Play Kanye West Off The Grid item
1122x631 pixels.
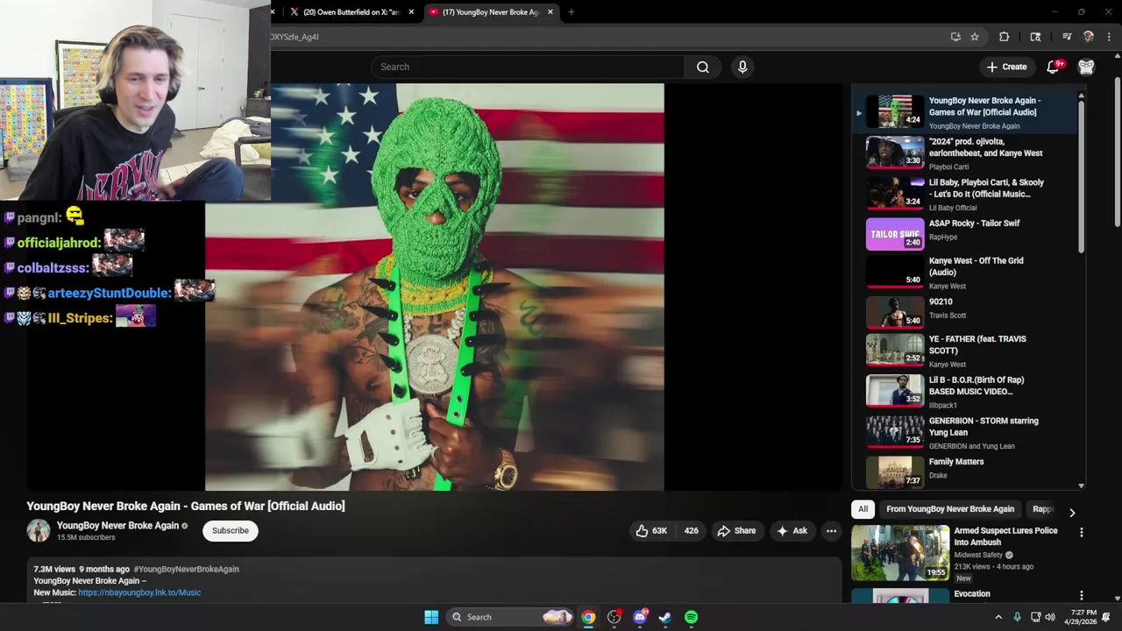(x=964, y=273)
